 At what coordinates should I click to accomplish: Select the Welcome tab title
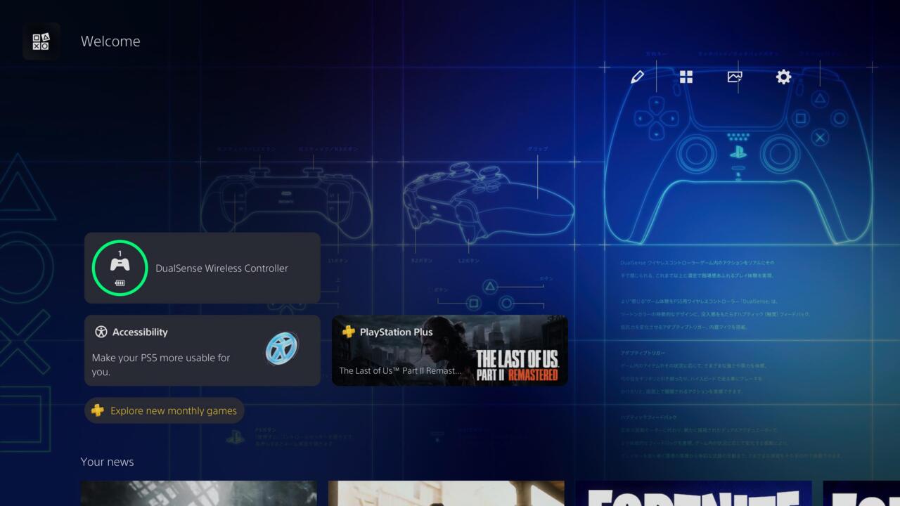tap(110, 41)
